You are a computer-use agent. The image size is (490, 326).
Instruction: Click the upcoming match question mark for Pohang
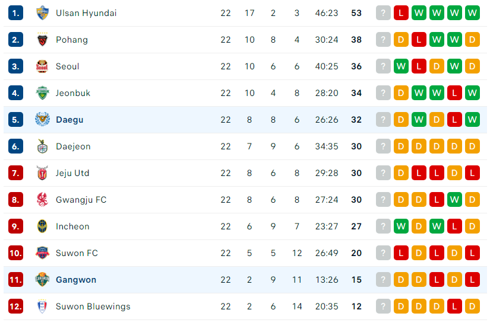(x=383, y=40)
